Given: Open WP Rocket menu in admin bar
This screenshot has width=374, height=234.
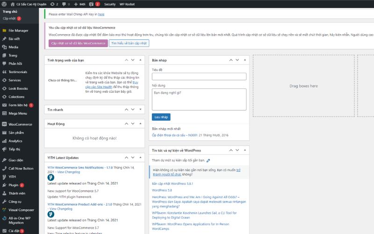Looking at the screenshot, I should pyautogui.click(x=127, y=4).
